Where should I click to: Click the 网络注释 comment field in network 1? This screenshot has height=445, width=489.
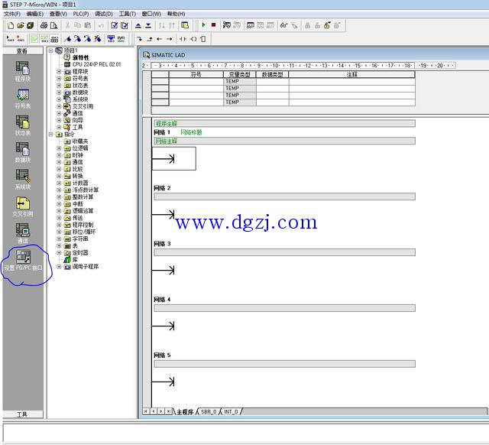(x=284, y=141)
